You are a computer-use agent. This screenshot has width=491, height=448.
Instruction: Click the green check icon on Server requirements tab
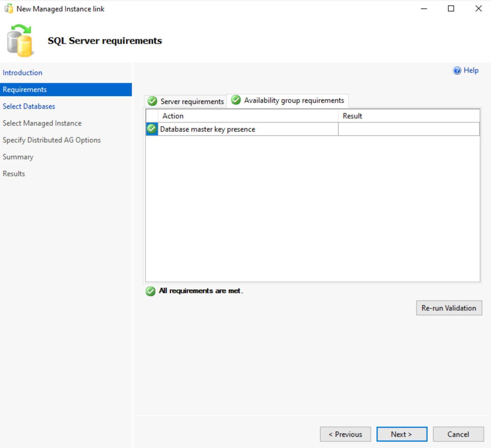click(x=152, y=101)
